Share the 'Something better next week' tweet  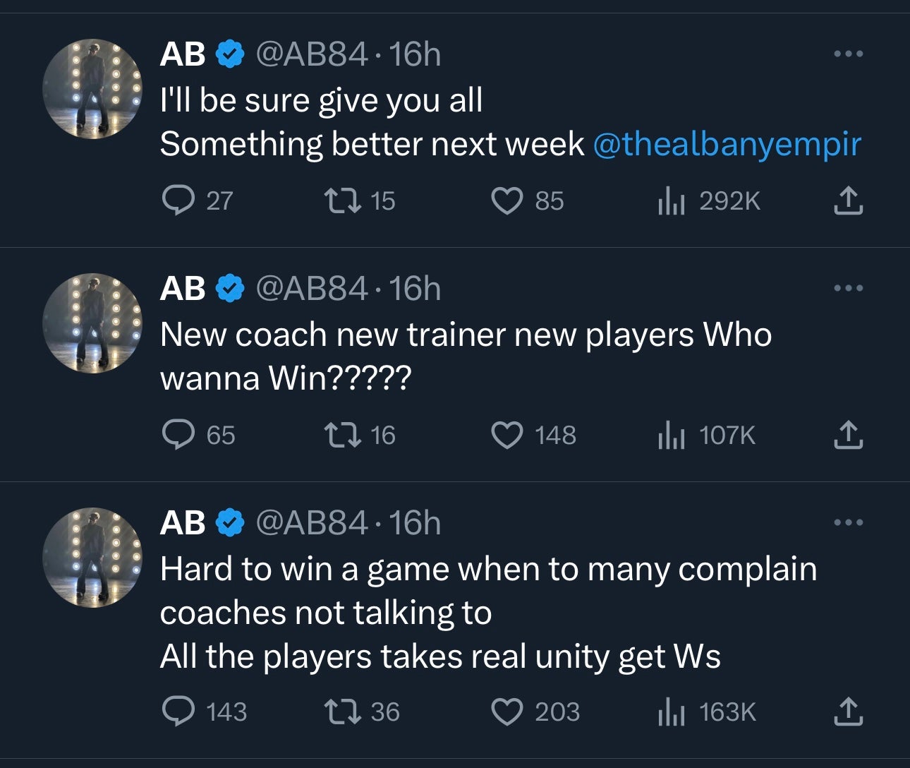847,201
